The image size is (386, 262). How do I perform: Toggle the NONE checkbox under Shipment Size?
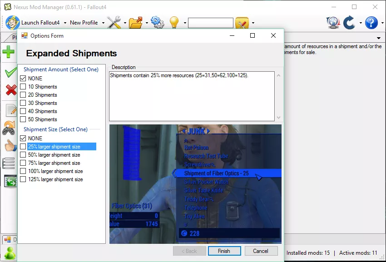(x=23, y=138)
